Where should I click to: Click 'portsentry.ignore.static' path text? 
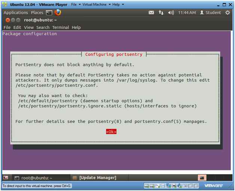pyautogui.click(x=91, y=106)
